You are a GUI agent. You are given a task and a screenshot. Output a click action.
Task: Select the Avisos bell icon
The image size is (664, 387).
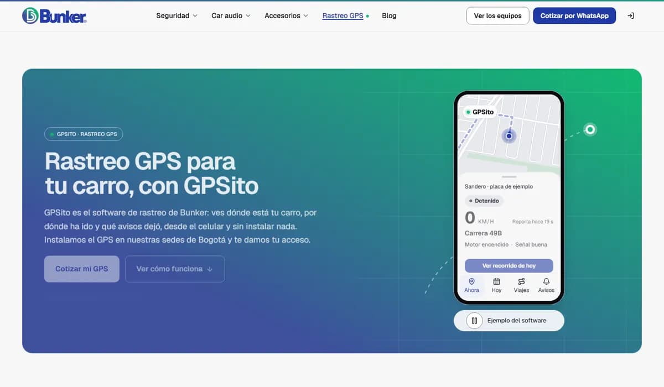click(x=546, y=281)
